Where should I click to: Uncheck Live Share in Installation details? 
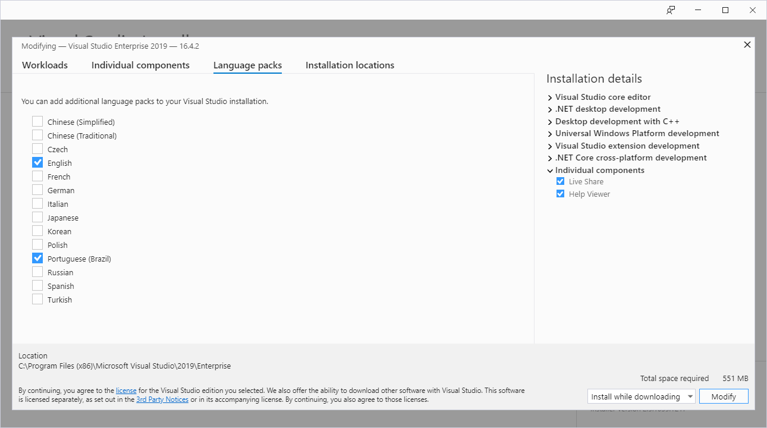click(560, 181)
